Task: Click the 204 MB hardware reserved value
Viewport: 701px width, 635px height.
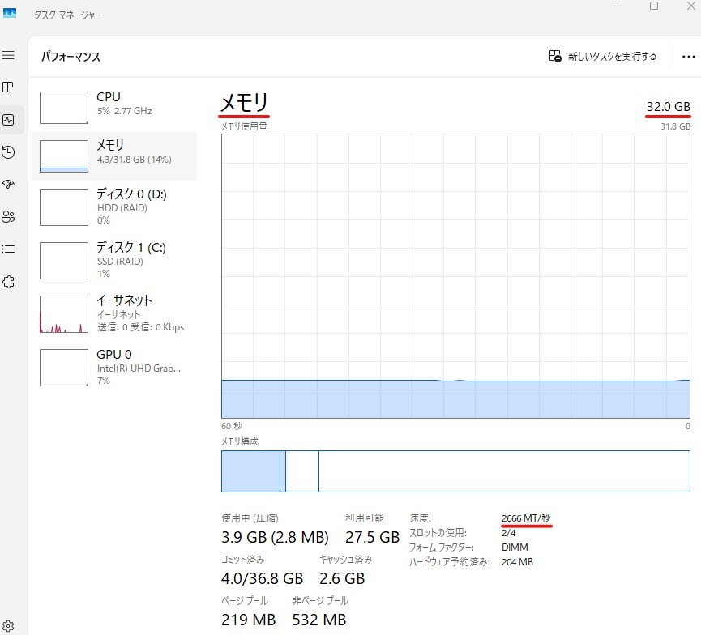Action: coord(517,562)
